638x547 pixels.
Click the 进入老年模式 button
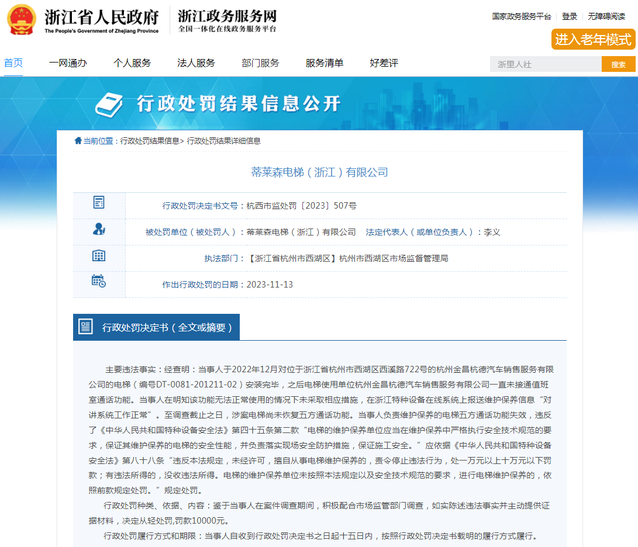click(593, 40)
